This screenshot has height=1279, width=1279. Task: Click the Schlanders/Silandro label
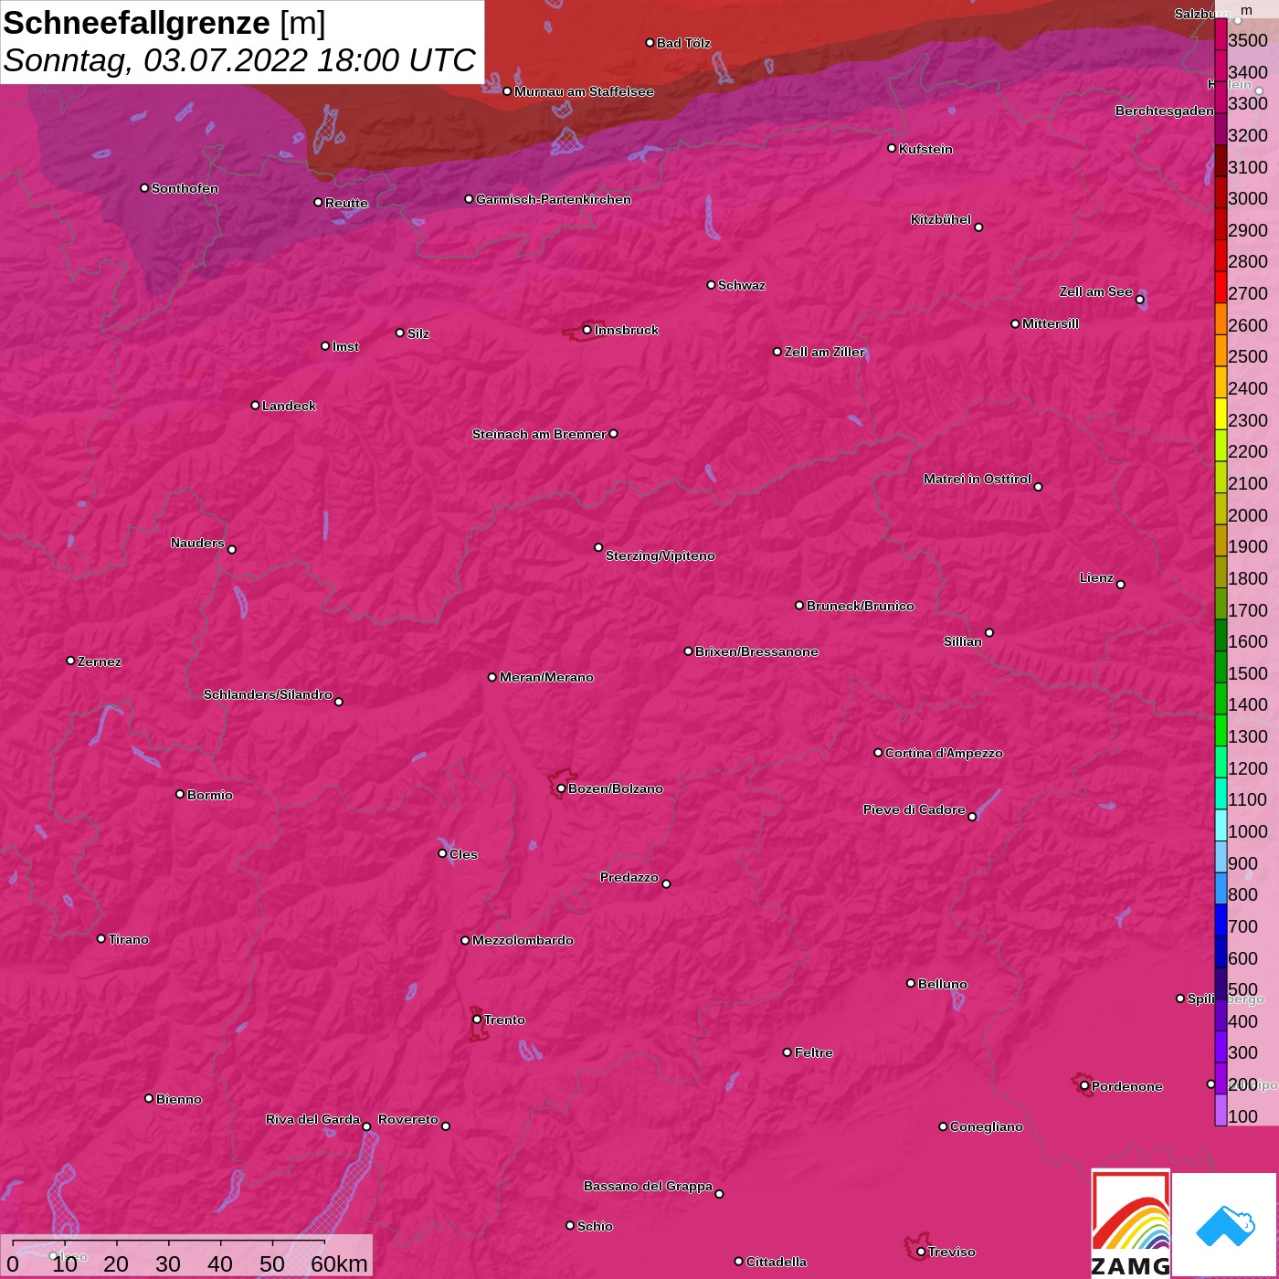click(x=268, y=694)
